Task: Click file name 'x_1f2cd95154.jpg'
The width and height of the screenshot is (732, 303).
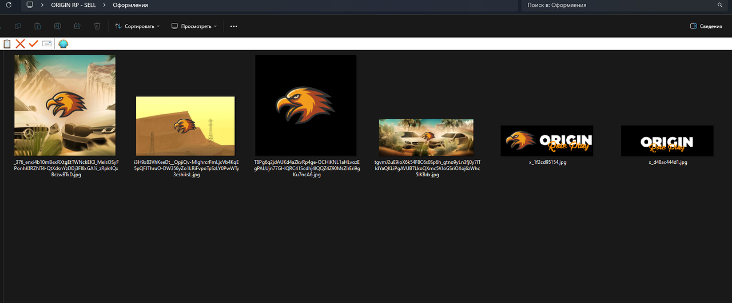Action: tap(548, 163)
